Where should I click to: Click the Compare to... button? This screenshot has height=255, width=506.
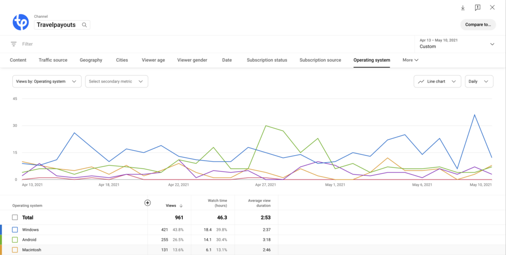(478, 24)
